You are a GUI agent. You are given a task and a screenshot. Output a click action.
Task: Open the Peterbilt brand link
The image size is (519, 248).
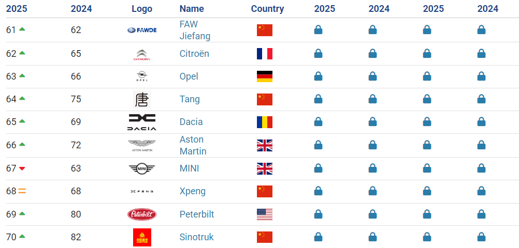[x=197, y=214]
